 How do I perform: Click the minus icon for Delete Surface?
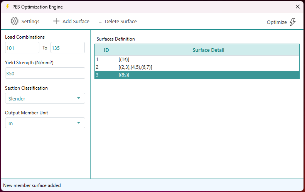coord(100,22)
